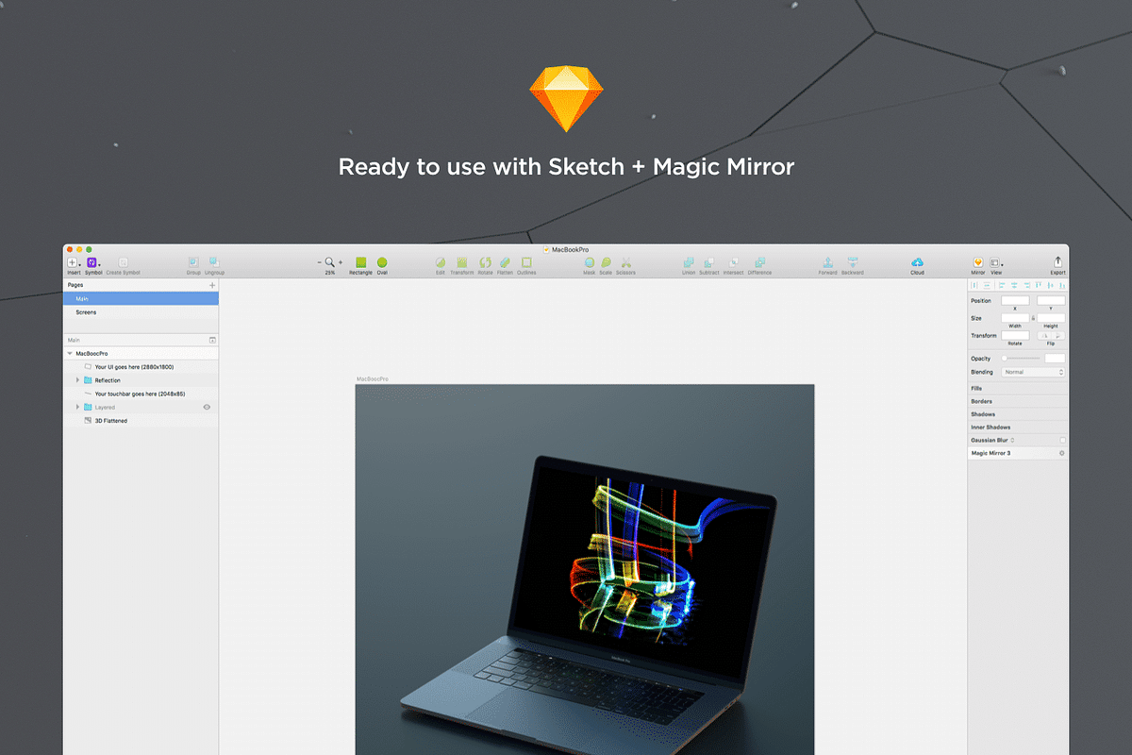Select the Magic Mirror 3 panel row
Image resolution: width=1132 pixels, height=755 pixels.
[x=1018, y=453]
